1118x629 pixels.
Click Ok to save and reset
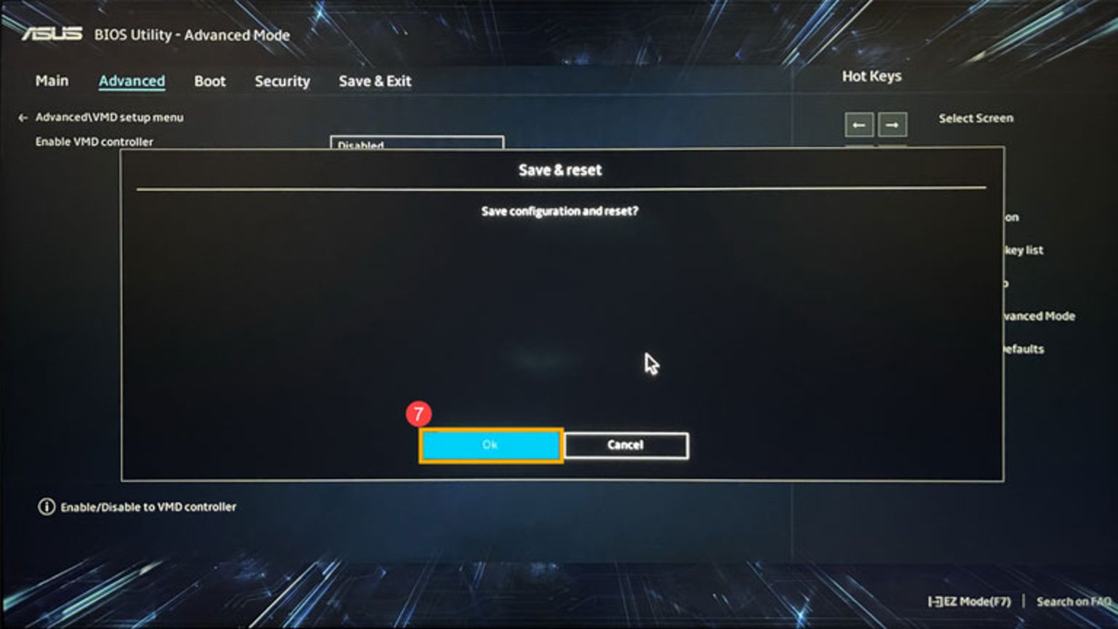pos(490,445)
